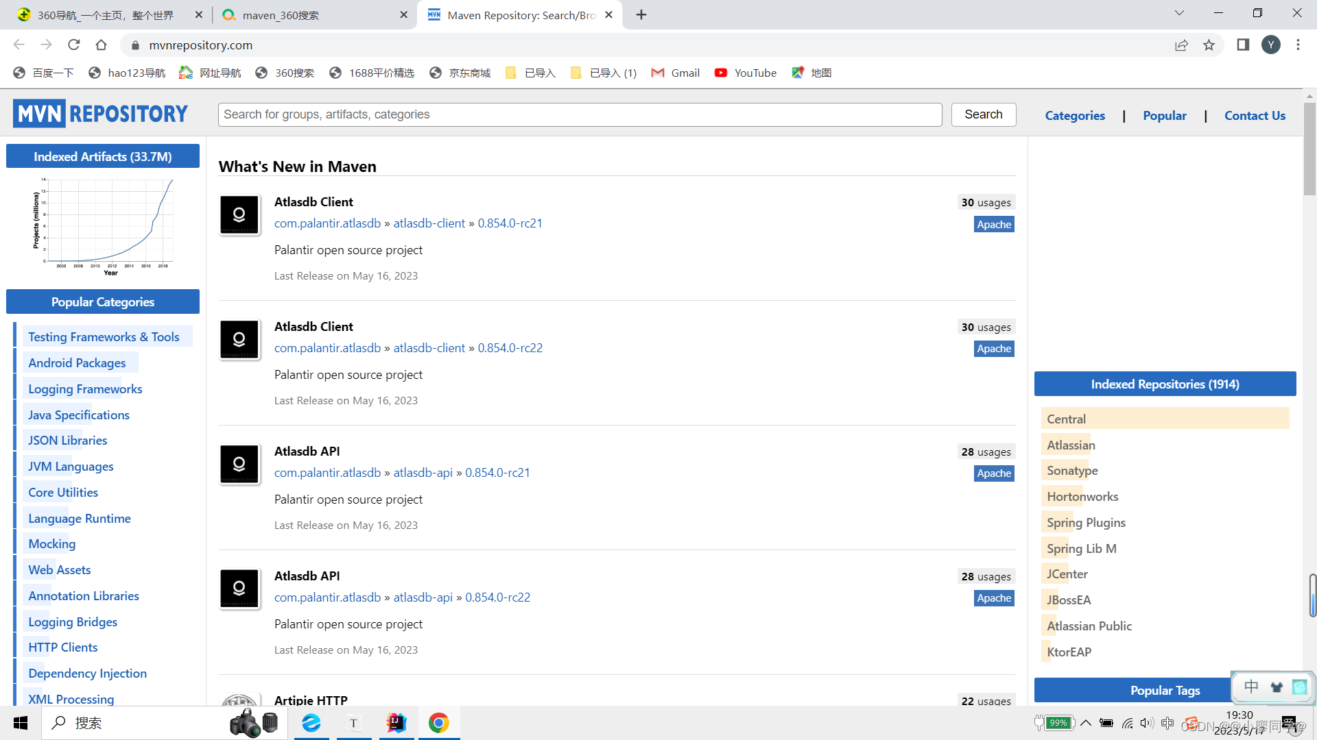Open Chrome three-dot menu
Image resolution: width=1317 pixels, height=740 pixels.
(1298, 45)
